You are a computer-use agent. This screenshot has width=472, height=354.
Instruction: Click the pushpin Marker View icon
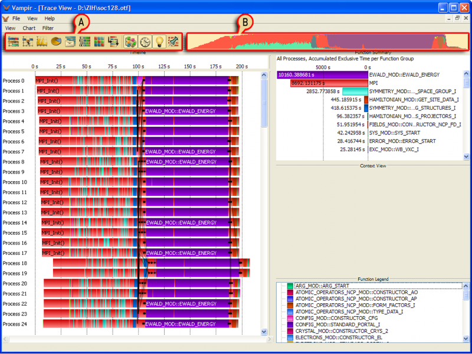(x=173, y=41)
